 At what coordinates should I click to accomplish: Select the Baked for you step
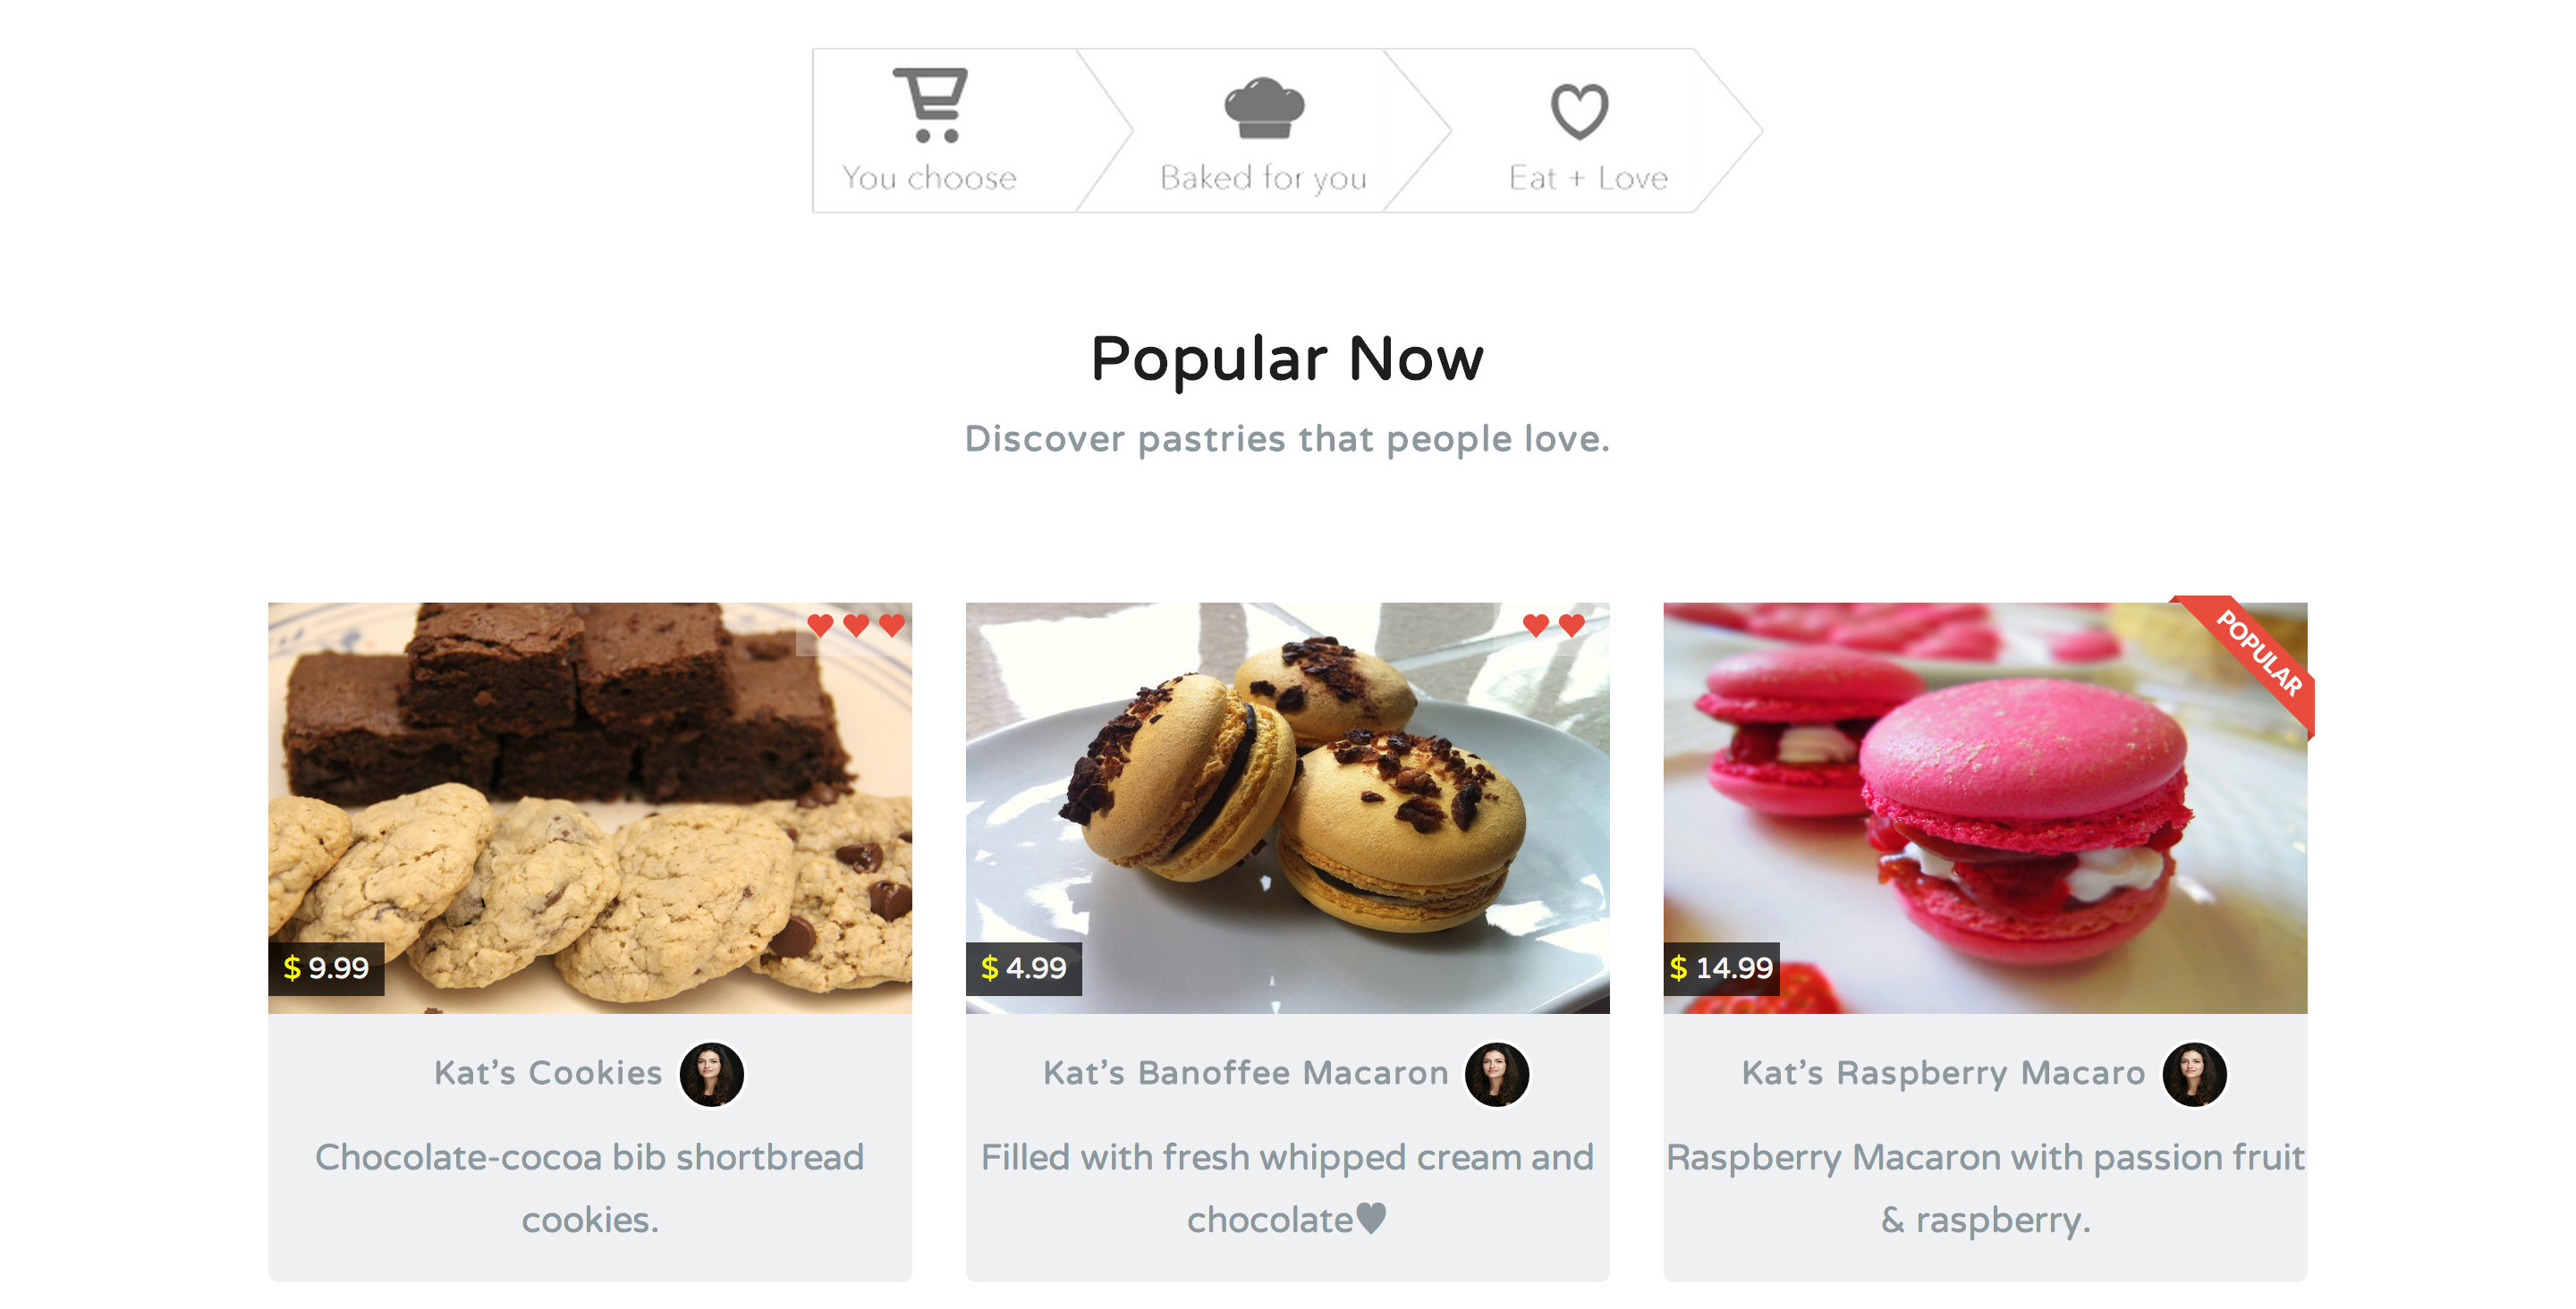(1263, 130)
